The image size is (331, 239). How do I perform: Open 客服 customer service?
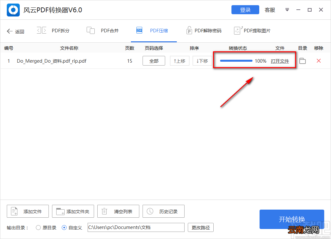(x=270, y=10)
